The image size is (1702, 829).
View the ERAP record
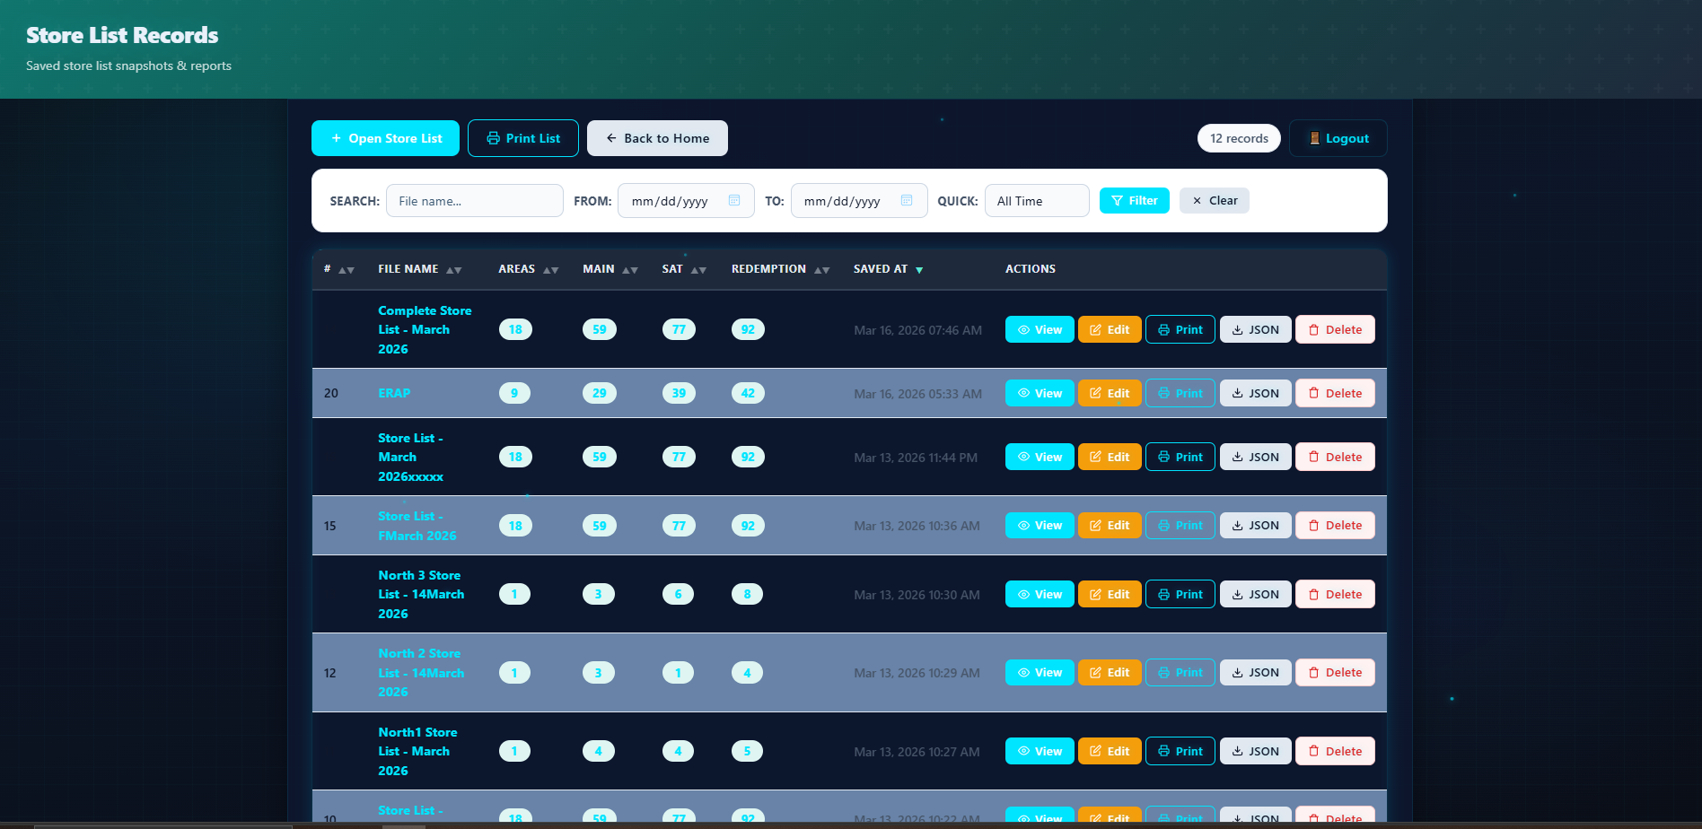click(1039, 393)
